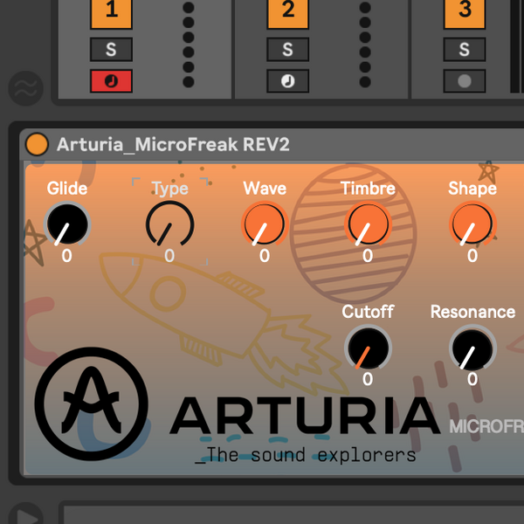Toggle the Arturia_MicroFreak device activator

tap(37, 144)
